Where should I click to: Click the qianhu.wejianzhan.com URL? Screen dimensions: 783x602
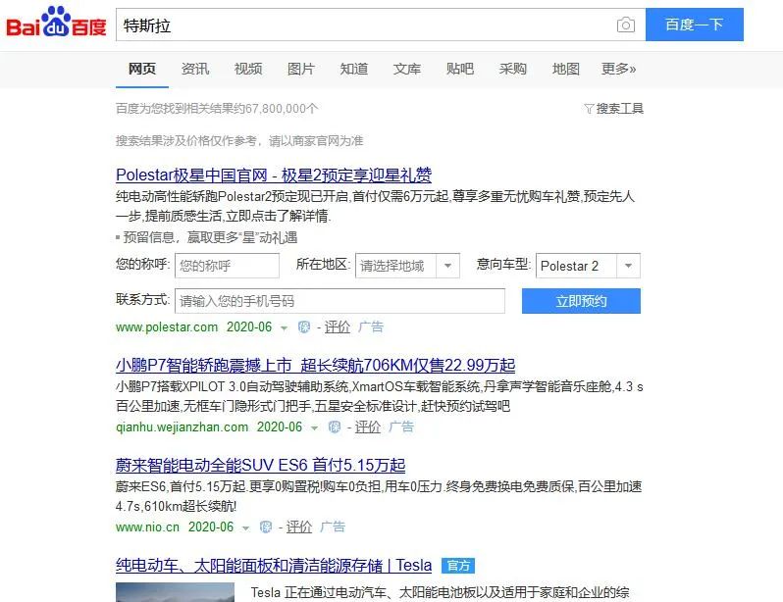(182, 427)
